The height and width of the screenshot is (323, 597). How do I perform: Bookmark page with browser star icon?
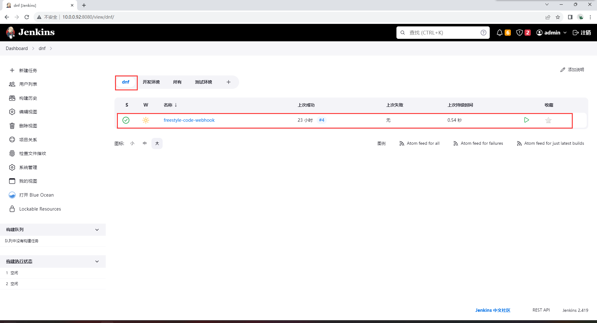(x=558, y=17)
